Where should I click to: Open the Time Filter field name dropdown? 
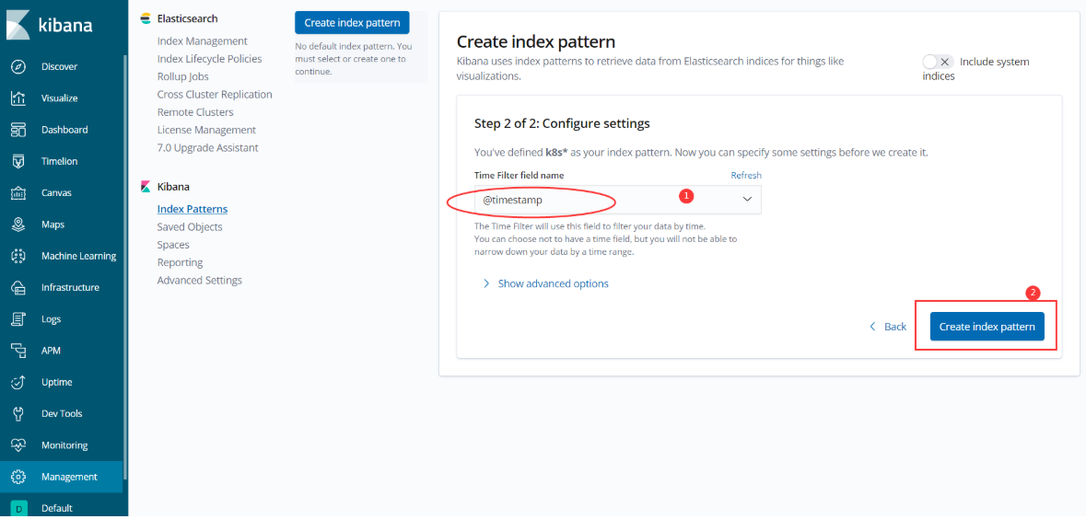(617, 200)
